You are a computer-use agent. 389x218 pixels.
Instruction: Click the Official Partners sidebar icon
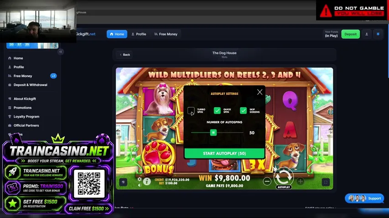[x=10, y=125]
